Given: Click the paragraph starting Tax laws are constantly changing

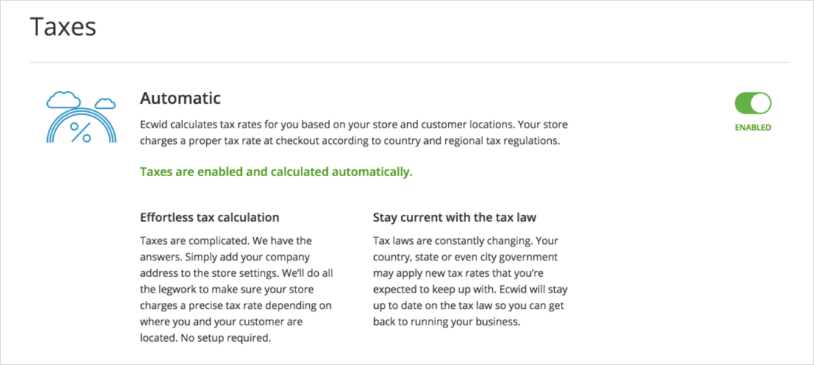Looking at the screenshot, I should 470,281.
